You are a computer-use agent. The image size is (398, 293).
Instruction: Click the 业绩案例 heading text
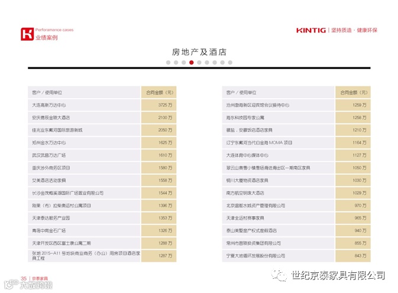pos(47,38)
